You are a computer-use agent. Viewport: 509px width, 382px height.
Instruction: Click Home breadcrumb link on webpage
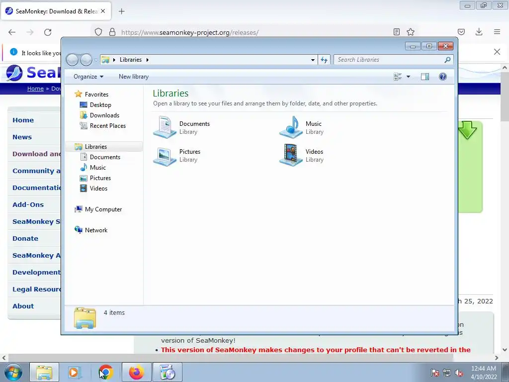point(35,89)
